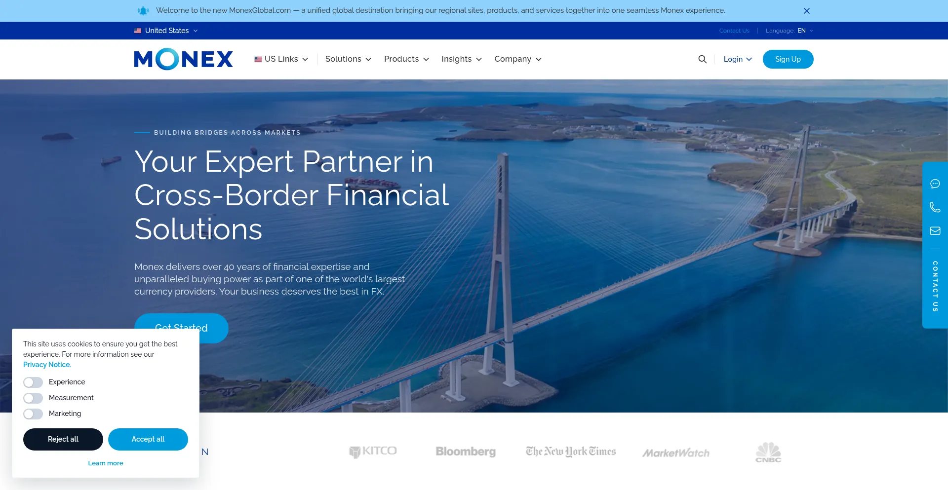Click Accept all cookies button
The height and width of the screenshot is (490, 948).
[x=148, y=439]
